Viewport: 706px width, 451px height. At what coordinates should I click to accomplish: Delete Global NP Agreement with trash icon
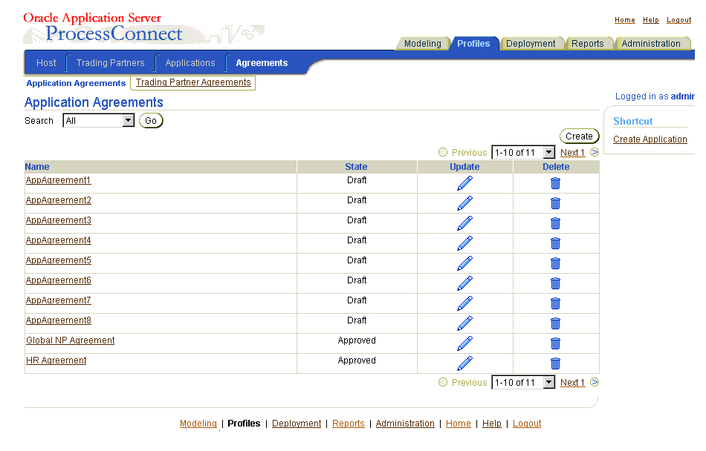pyautogui.click(x=556, y=343)
